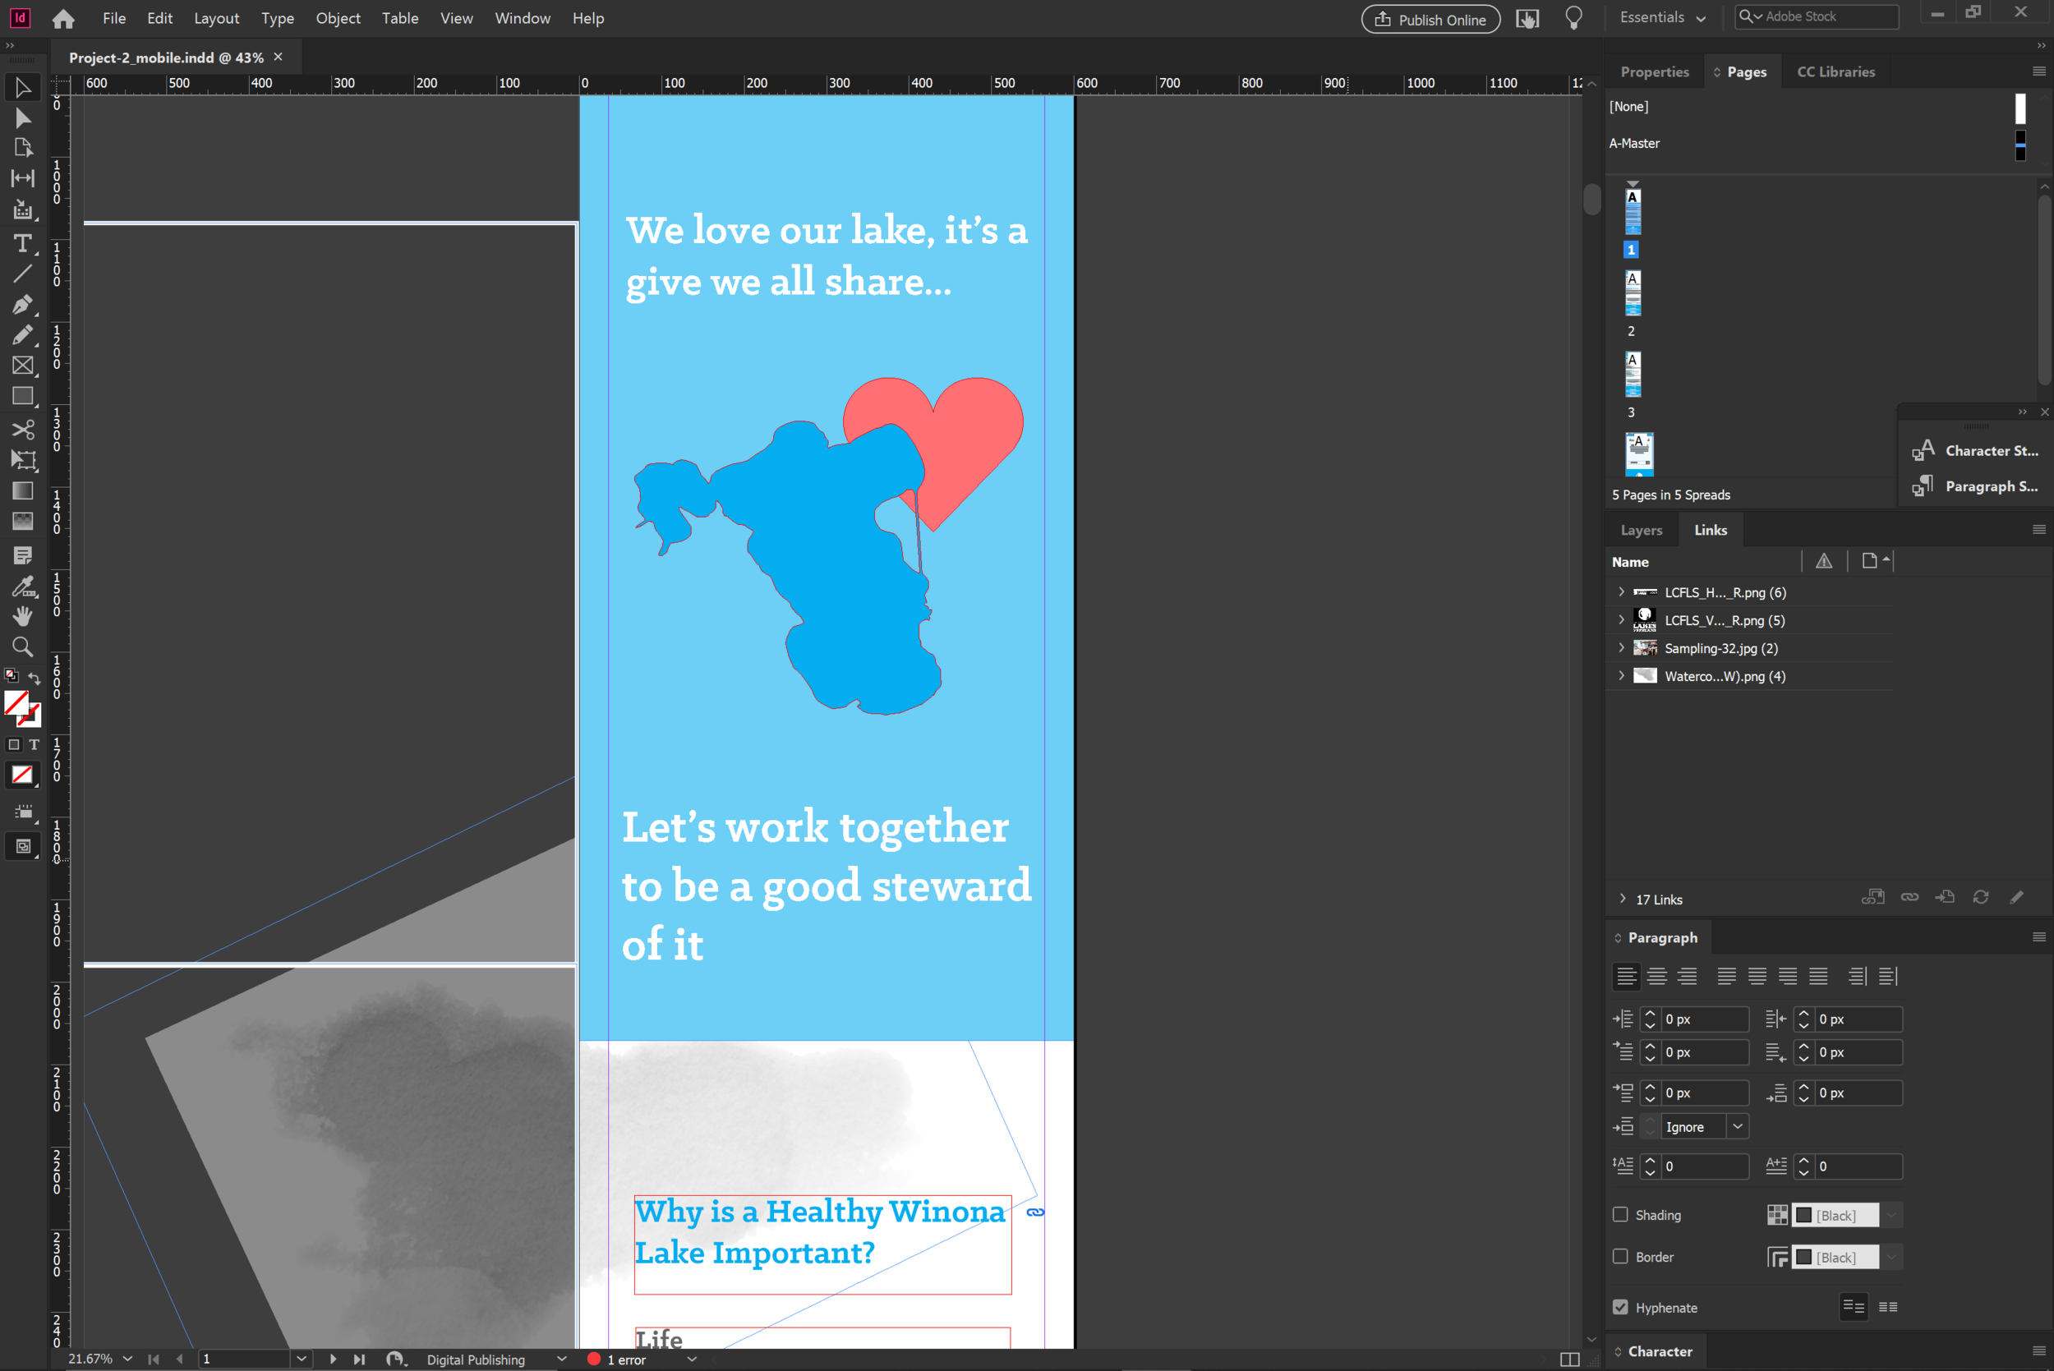Uncheck the Hyphenate checkbox

(1620, 1307)
